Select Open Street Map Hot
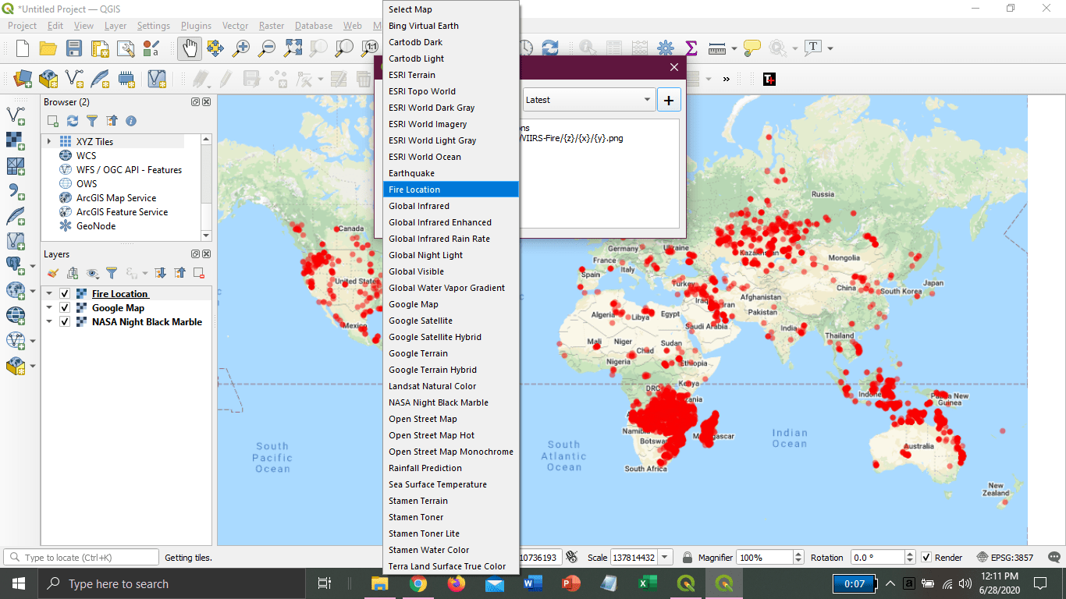This screenshot has height=599, width=1066. 451,435
